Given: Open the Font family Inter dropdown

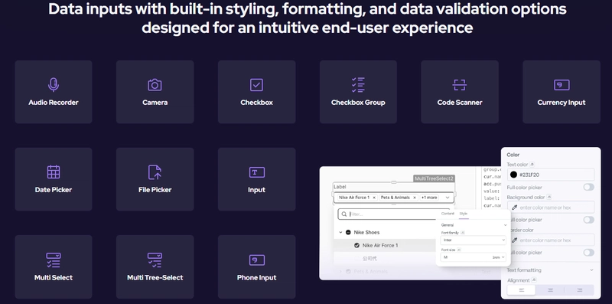Looking at the screenshot, I should coord(473,240).
